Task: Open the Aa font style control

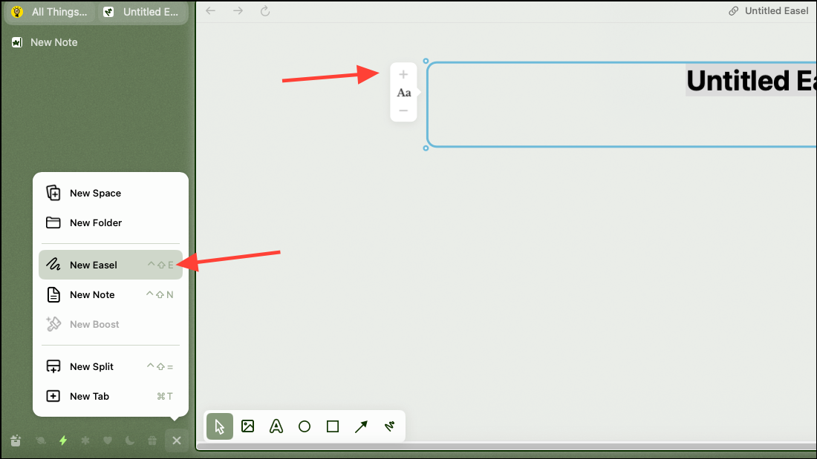Action: [x=404, y=93]
